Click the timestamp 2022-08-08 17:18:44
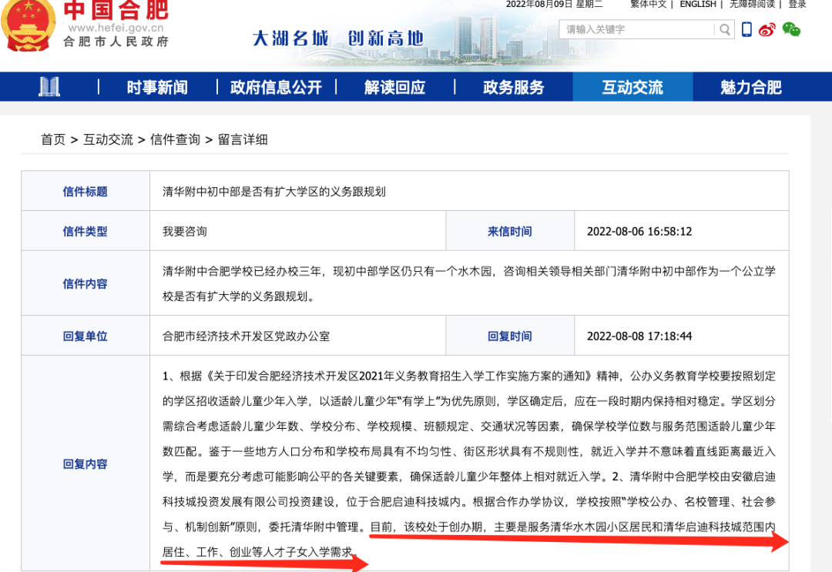The height and width of the screenshot is (572, 832). (639, 336)
